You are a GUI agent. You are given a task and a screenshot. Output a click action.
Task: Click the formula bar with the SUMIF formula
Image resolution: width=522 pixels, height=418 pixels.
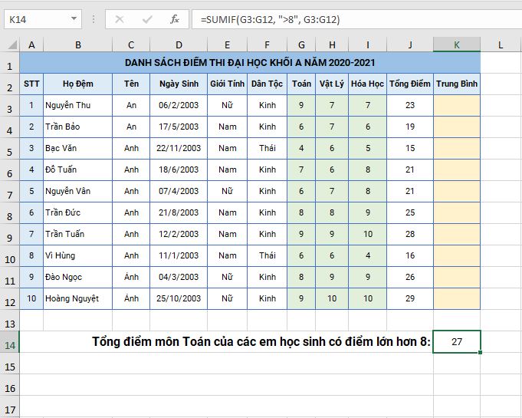[356, 19]
